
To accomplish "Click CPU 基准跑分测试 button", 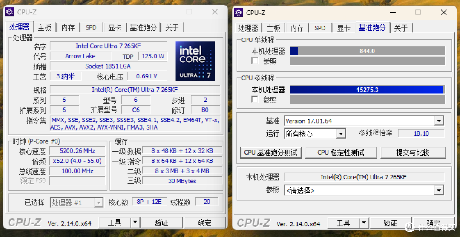I will pos(271,153).
